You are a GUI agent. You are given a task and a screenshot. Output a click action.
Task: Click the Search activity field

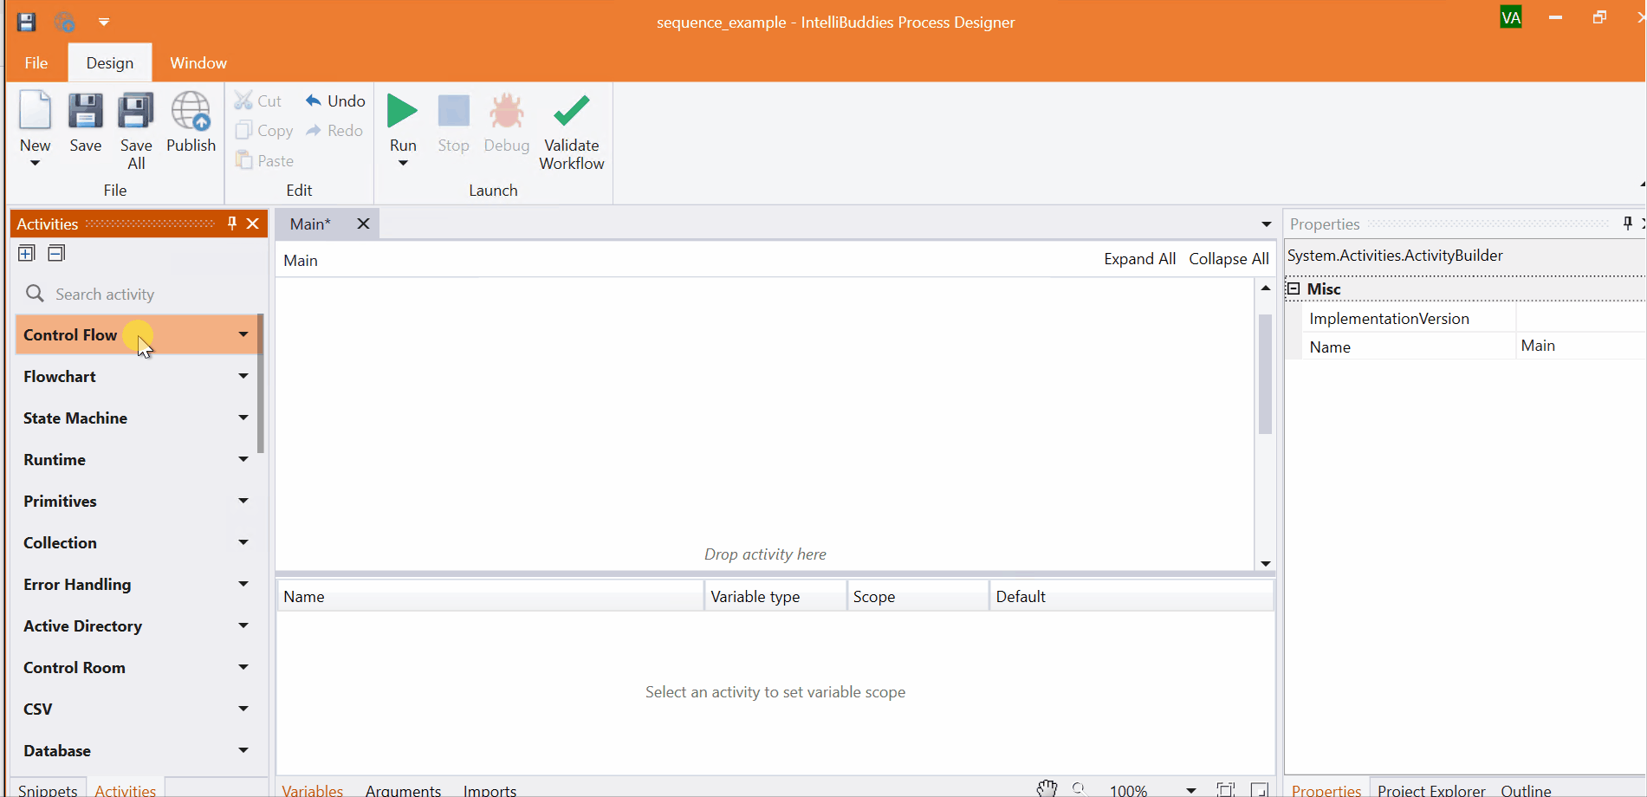tap(139, 294)
